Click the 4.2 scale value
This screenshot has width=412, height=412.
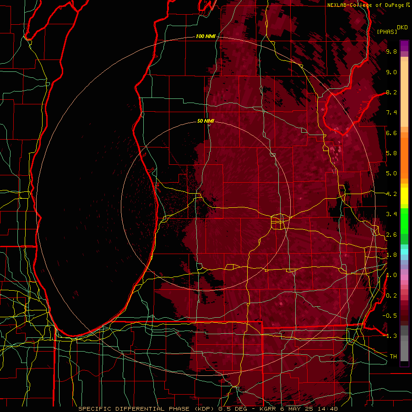(x=391, y=194)
